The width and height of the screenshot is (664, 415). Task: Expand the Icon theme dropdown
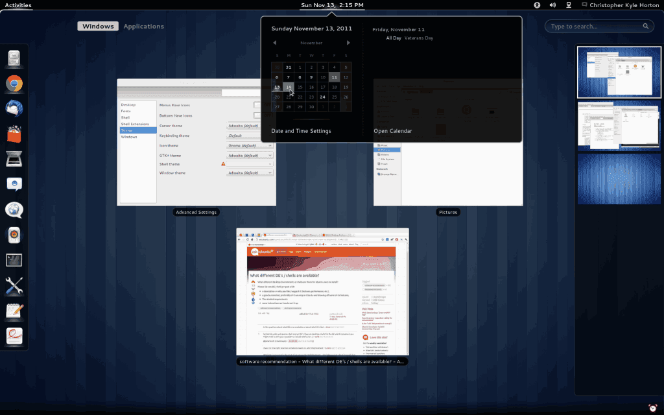249,145
